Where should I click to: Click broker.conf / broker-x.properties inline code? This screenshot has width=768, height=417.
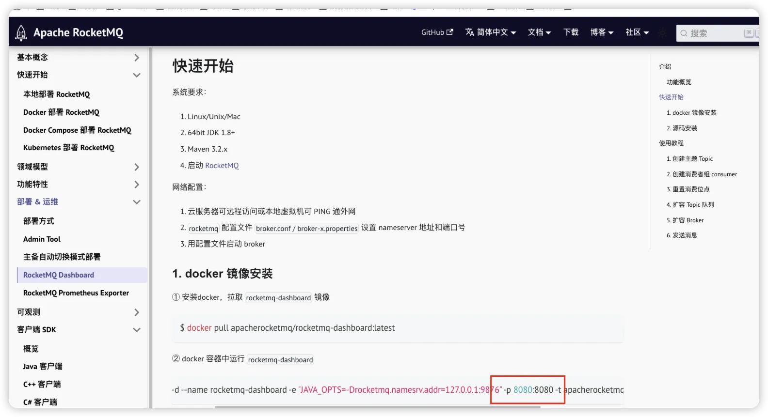pos(306,229)
